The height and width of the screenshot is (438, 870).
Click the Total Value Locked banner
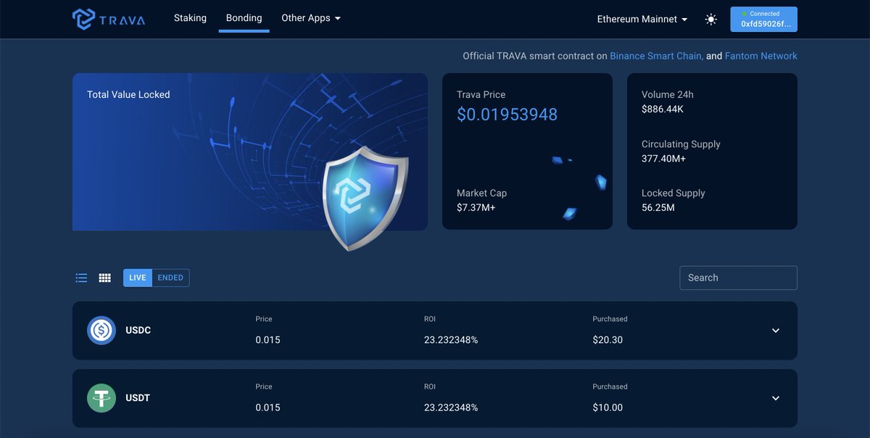[x=250, y=152]
